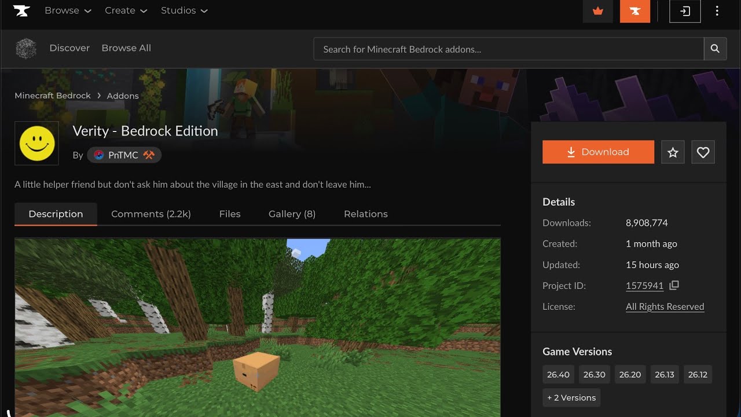741x417 pixels.
Task: Switch to the Comments (2.2k) tab
Action: [x=151, y=214]
